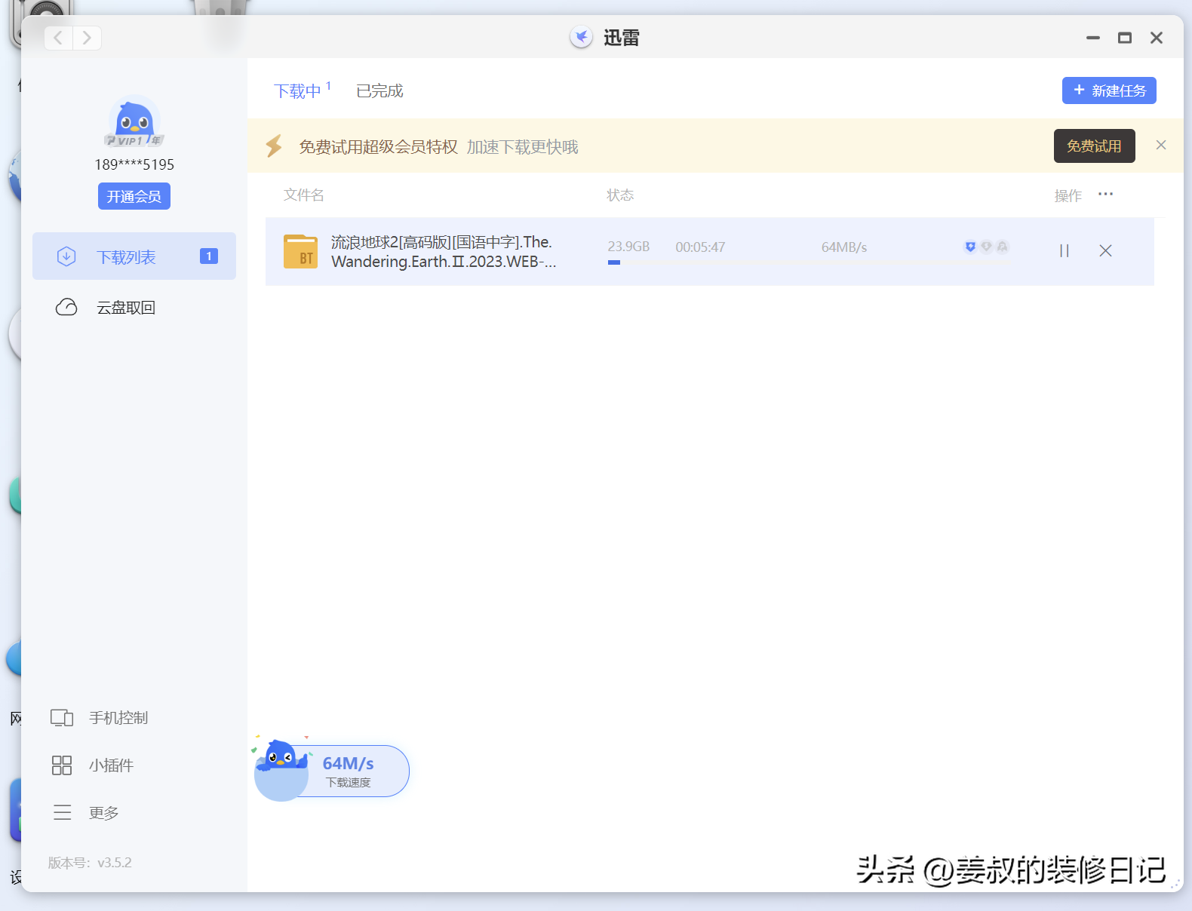Image resolution: width=1192 pixels, height=911 pixels.
Task: Click the 开通会员 button
Action: (134, 197)
